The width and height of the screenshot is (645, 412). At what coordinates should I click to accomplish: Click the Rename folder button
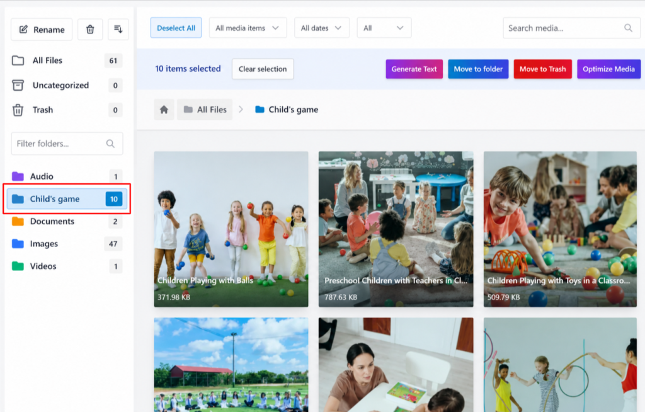coord(42,29)
